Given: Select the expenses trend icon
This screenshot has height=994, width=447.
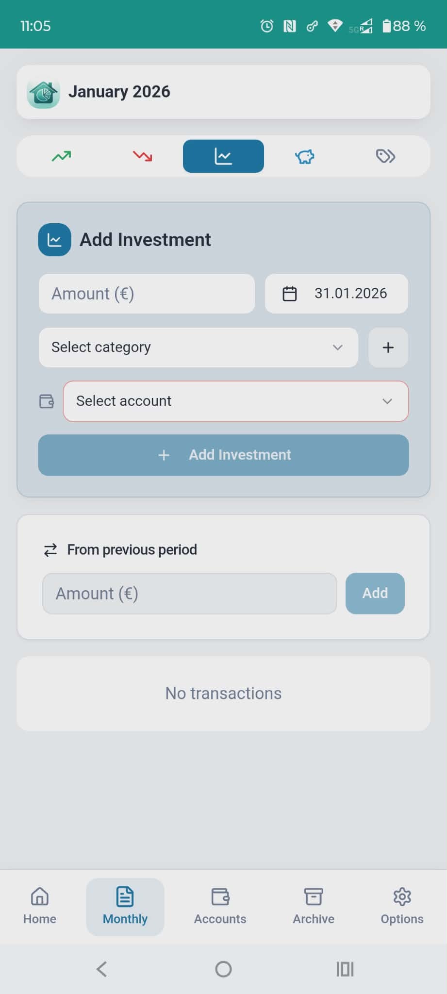Looking at the screenshot, I should (142, 156).
